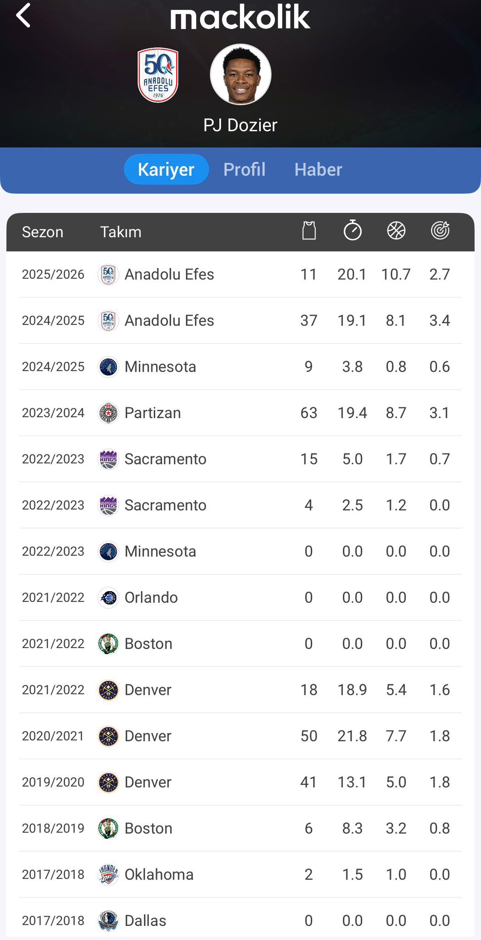This screenshot has height=940, width=481.
Task: Open Partizan team logo in 2023/2024 row
Action: [x=108, y=413]
